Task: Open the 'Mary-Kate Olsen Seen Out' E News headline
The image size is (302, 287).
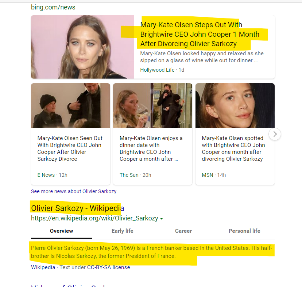Action: click(x=70, y=148)
